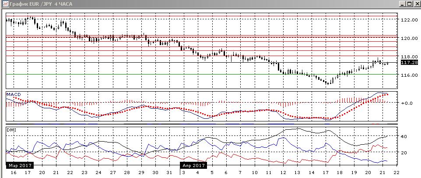Click date label 6 on time axis
This screenshot has height=178, width=421.
pyautogui.click(x=226, y=172)
